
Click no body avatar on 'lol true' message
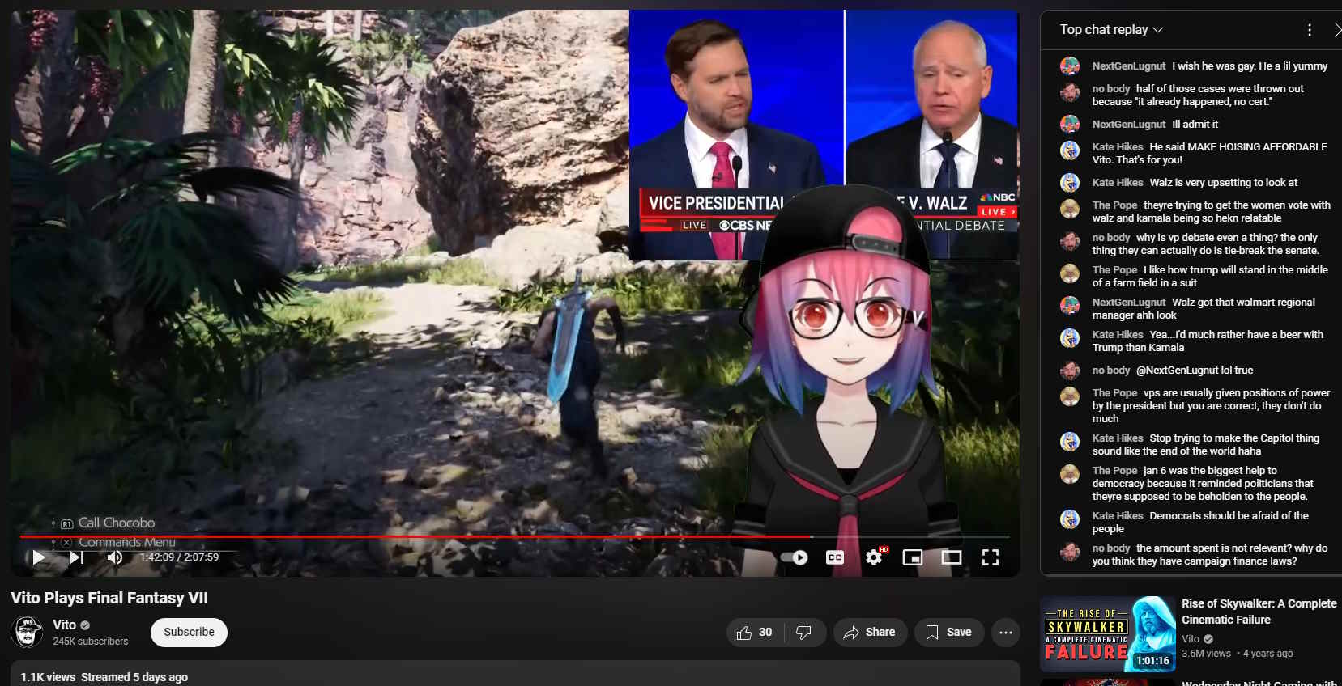(x=1070, y=371)
